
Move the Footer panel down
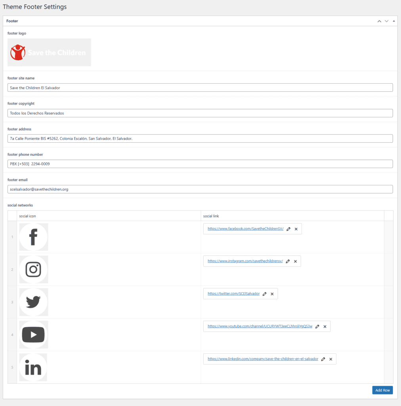point(386,21)
